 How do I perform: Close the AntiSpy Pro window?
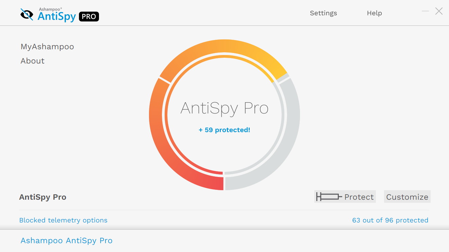pyautogui.click(x=439, y=11)
